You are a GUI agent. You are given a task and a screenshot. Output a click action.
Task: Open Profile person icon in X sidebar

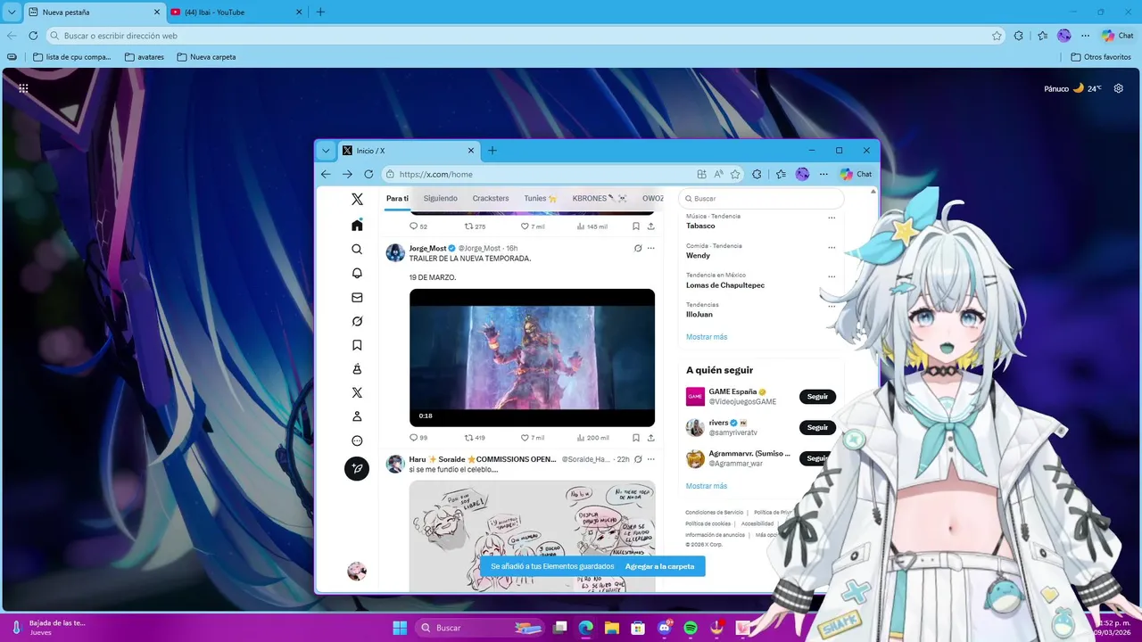coord(357,416)
